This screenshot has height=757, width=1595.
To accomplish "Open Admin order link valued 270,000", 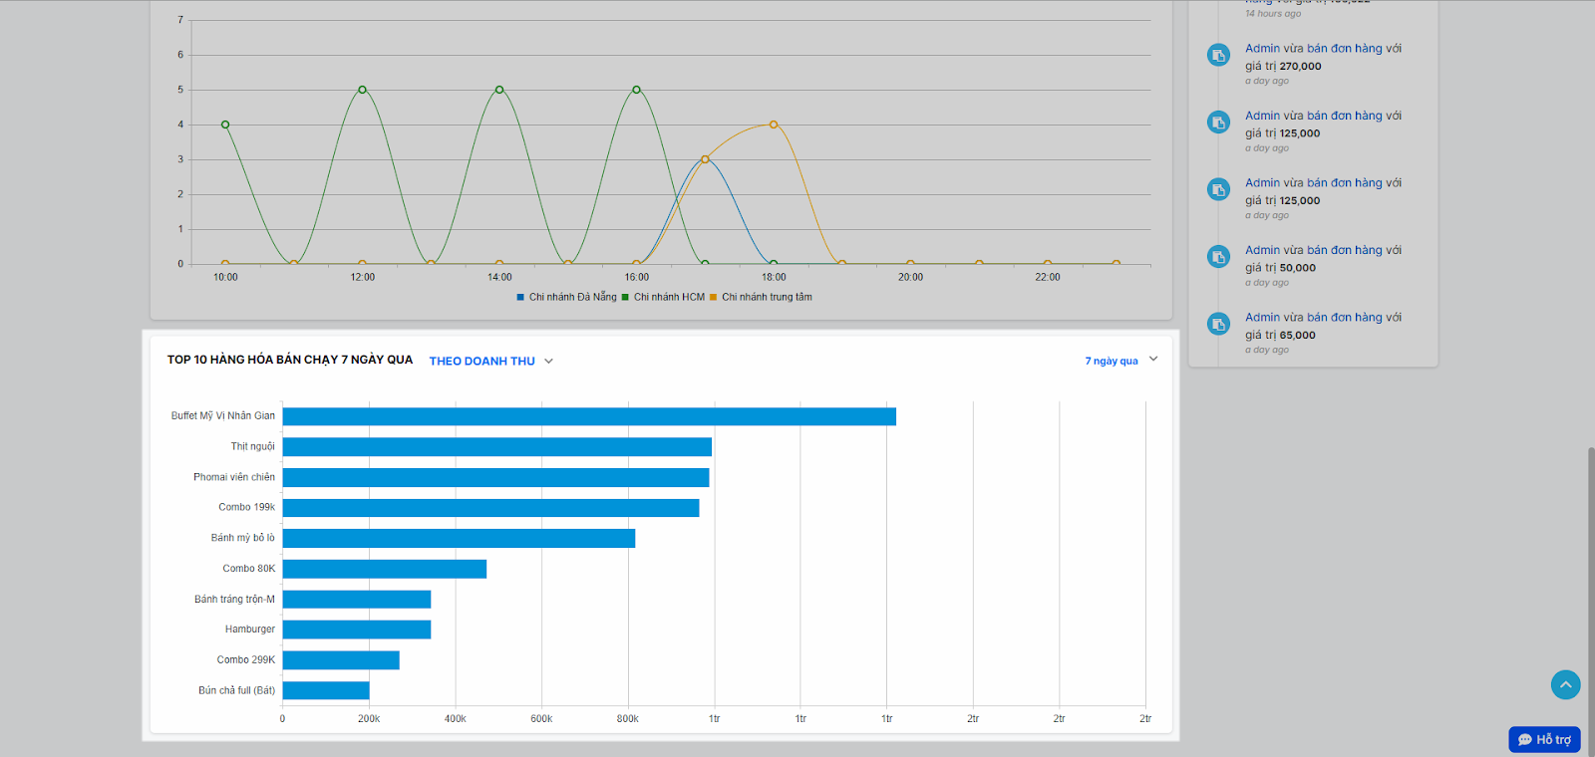I will click(x=1323, y=48).
